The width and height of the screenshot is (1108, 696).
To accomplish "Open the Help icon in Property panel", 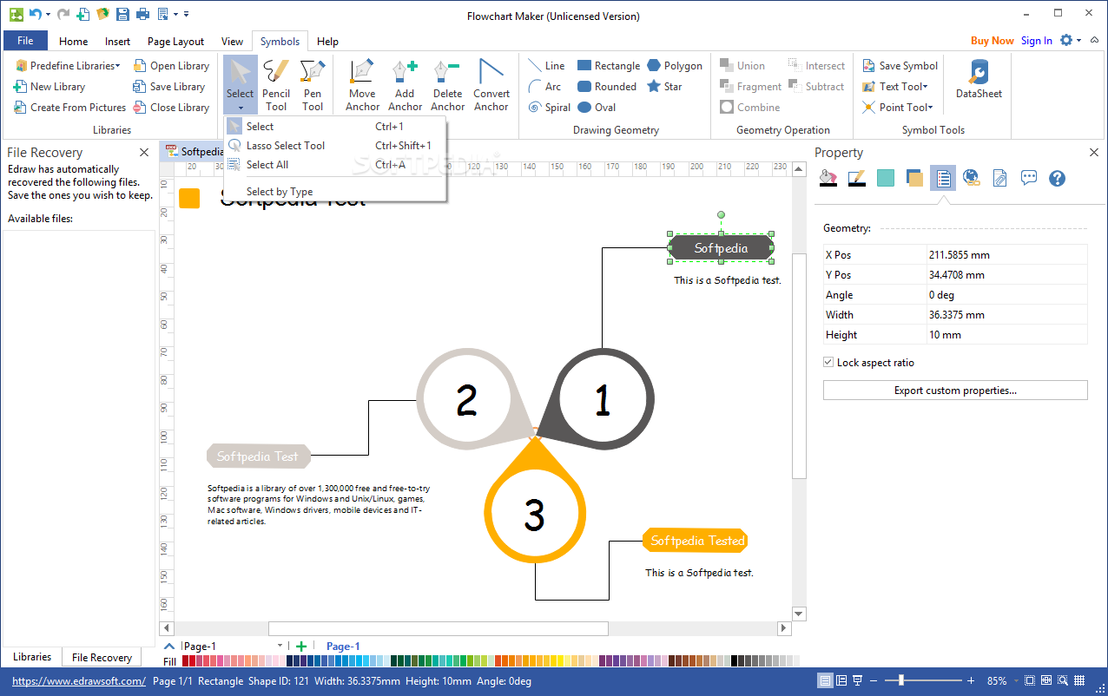I will [x=1057, y=178].
